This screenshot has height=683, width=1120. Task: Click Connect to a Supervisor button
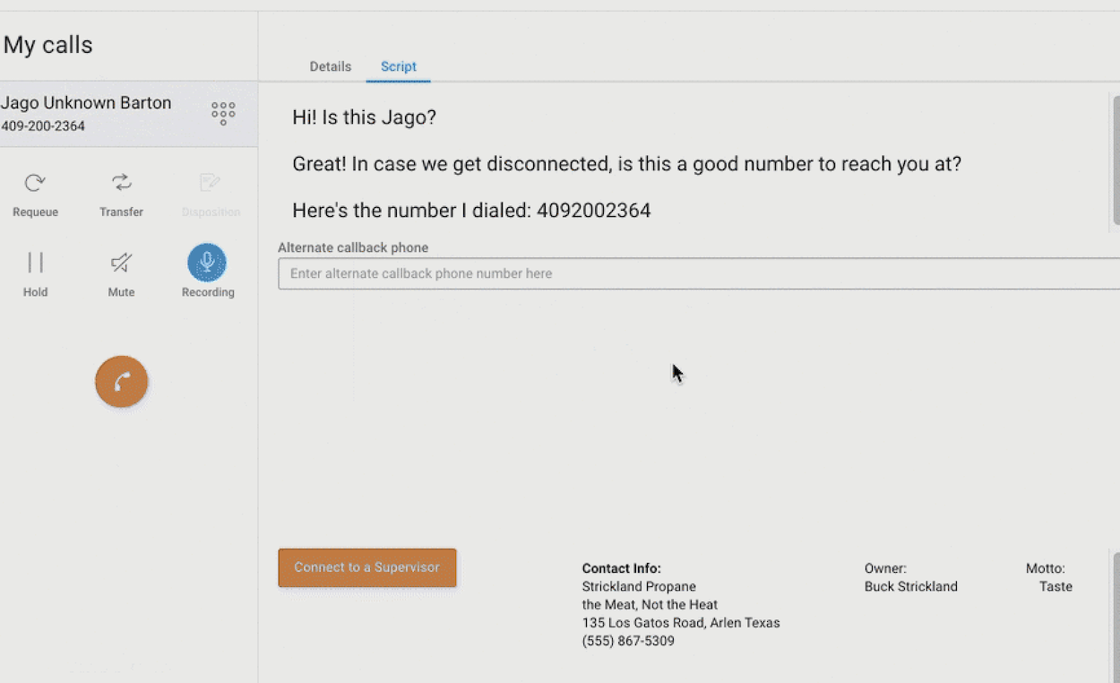pos(367,567)
